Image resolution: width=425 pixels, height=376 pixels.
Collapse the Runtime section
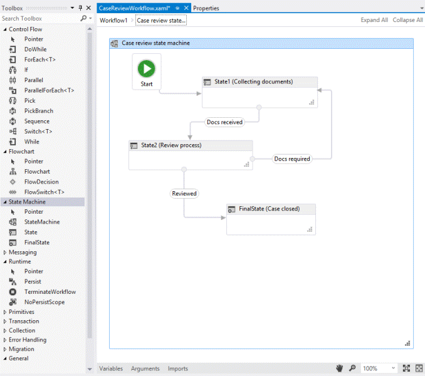(x=5, y=262)
